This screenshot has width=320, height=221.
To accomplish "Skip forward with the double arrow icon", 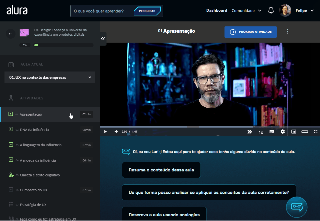I will (249, 132).
